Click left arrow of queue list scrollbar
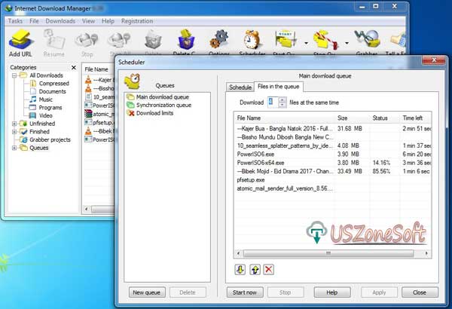The width and height of the screenshot is (452, 309). click(238, 253)
